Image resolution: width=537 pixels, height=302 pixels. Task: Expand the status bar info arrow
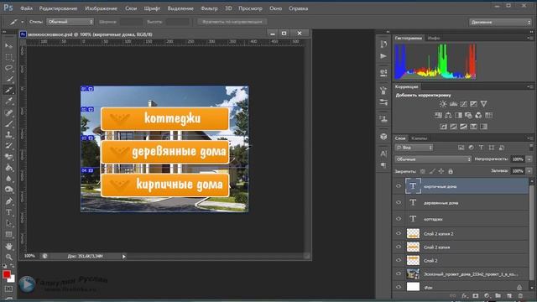click(124, 256)
